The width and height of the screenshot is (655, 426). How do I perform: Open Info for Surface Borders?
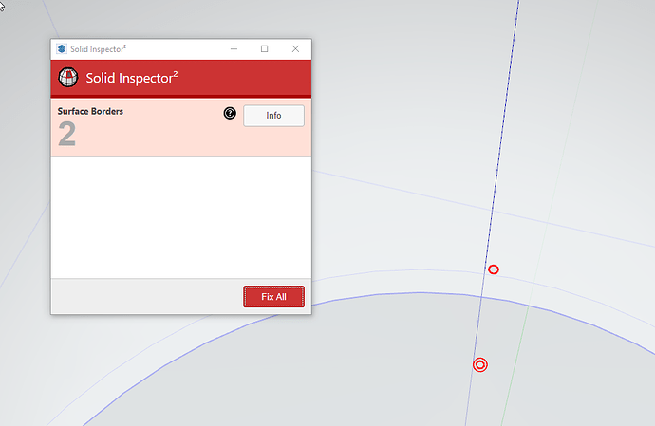click(x=273, y=116)
